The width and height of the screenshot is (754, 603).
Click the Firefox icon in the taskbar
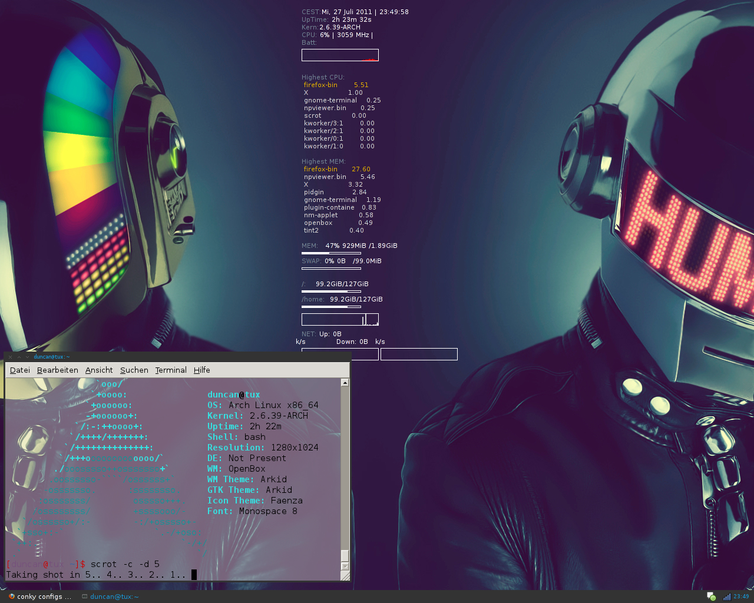(11, 597)
